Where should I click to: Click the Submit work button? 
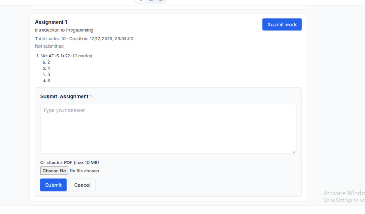pos(282,24)
